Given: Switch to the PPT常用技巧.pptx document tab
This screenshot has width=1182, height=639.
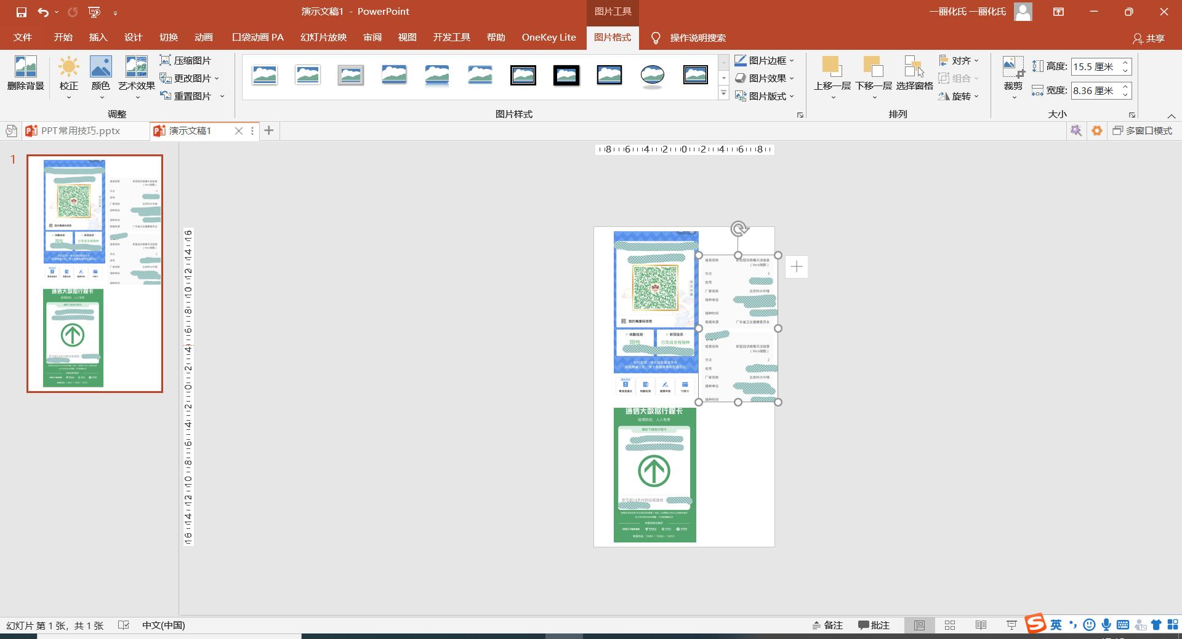Looking at the screenshot, I should [80, 130].
